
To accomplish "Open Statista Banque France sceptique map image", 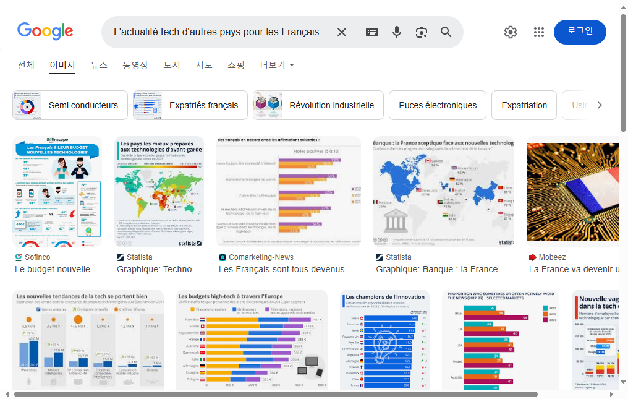I will click(444, 192).
